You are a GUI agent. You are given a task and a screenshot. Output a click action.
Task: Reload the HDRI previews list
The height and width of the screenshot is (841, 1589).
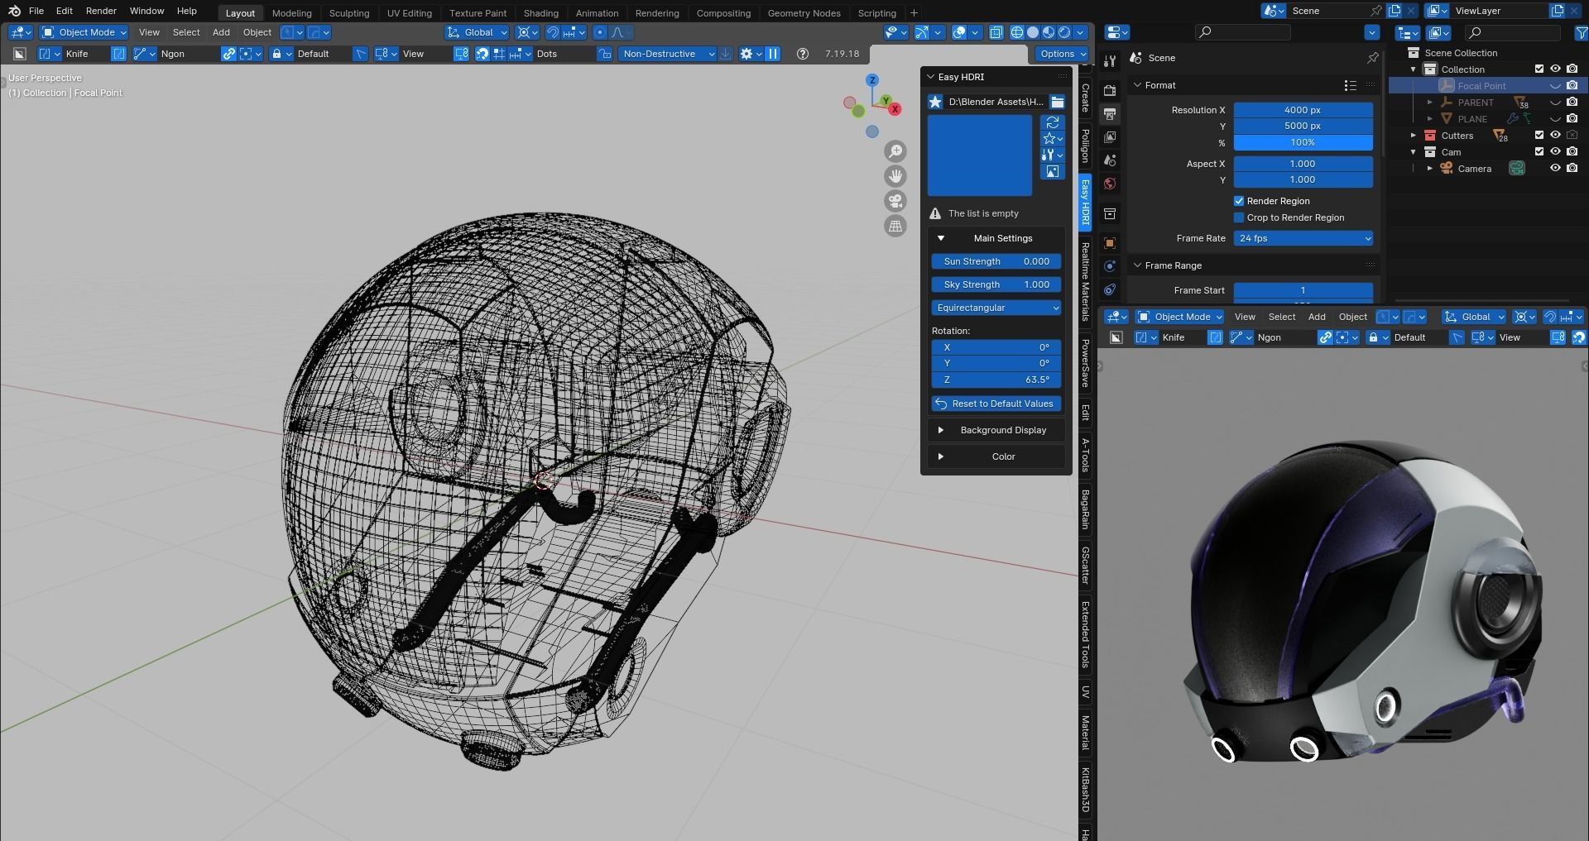(1052, 122)
